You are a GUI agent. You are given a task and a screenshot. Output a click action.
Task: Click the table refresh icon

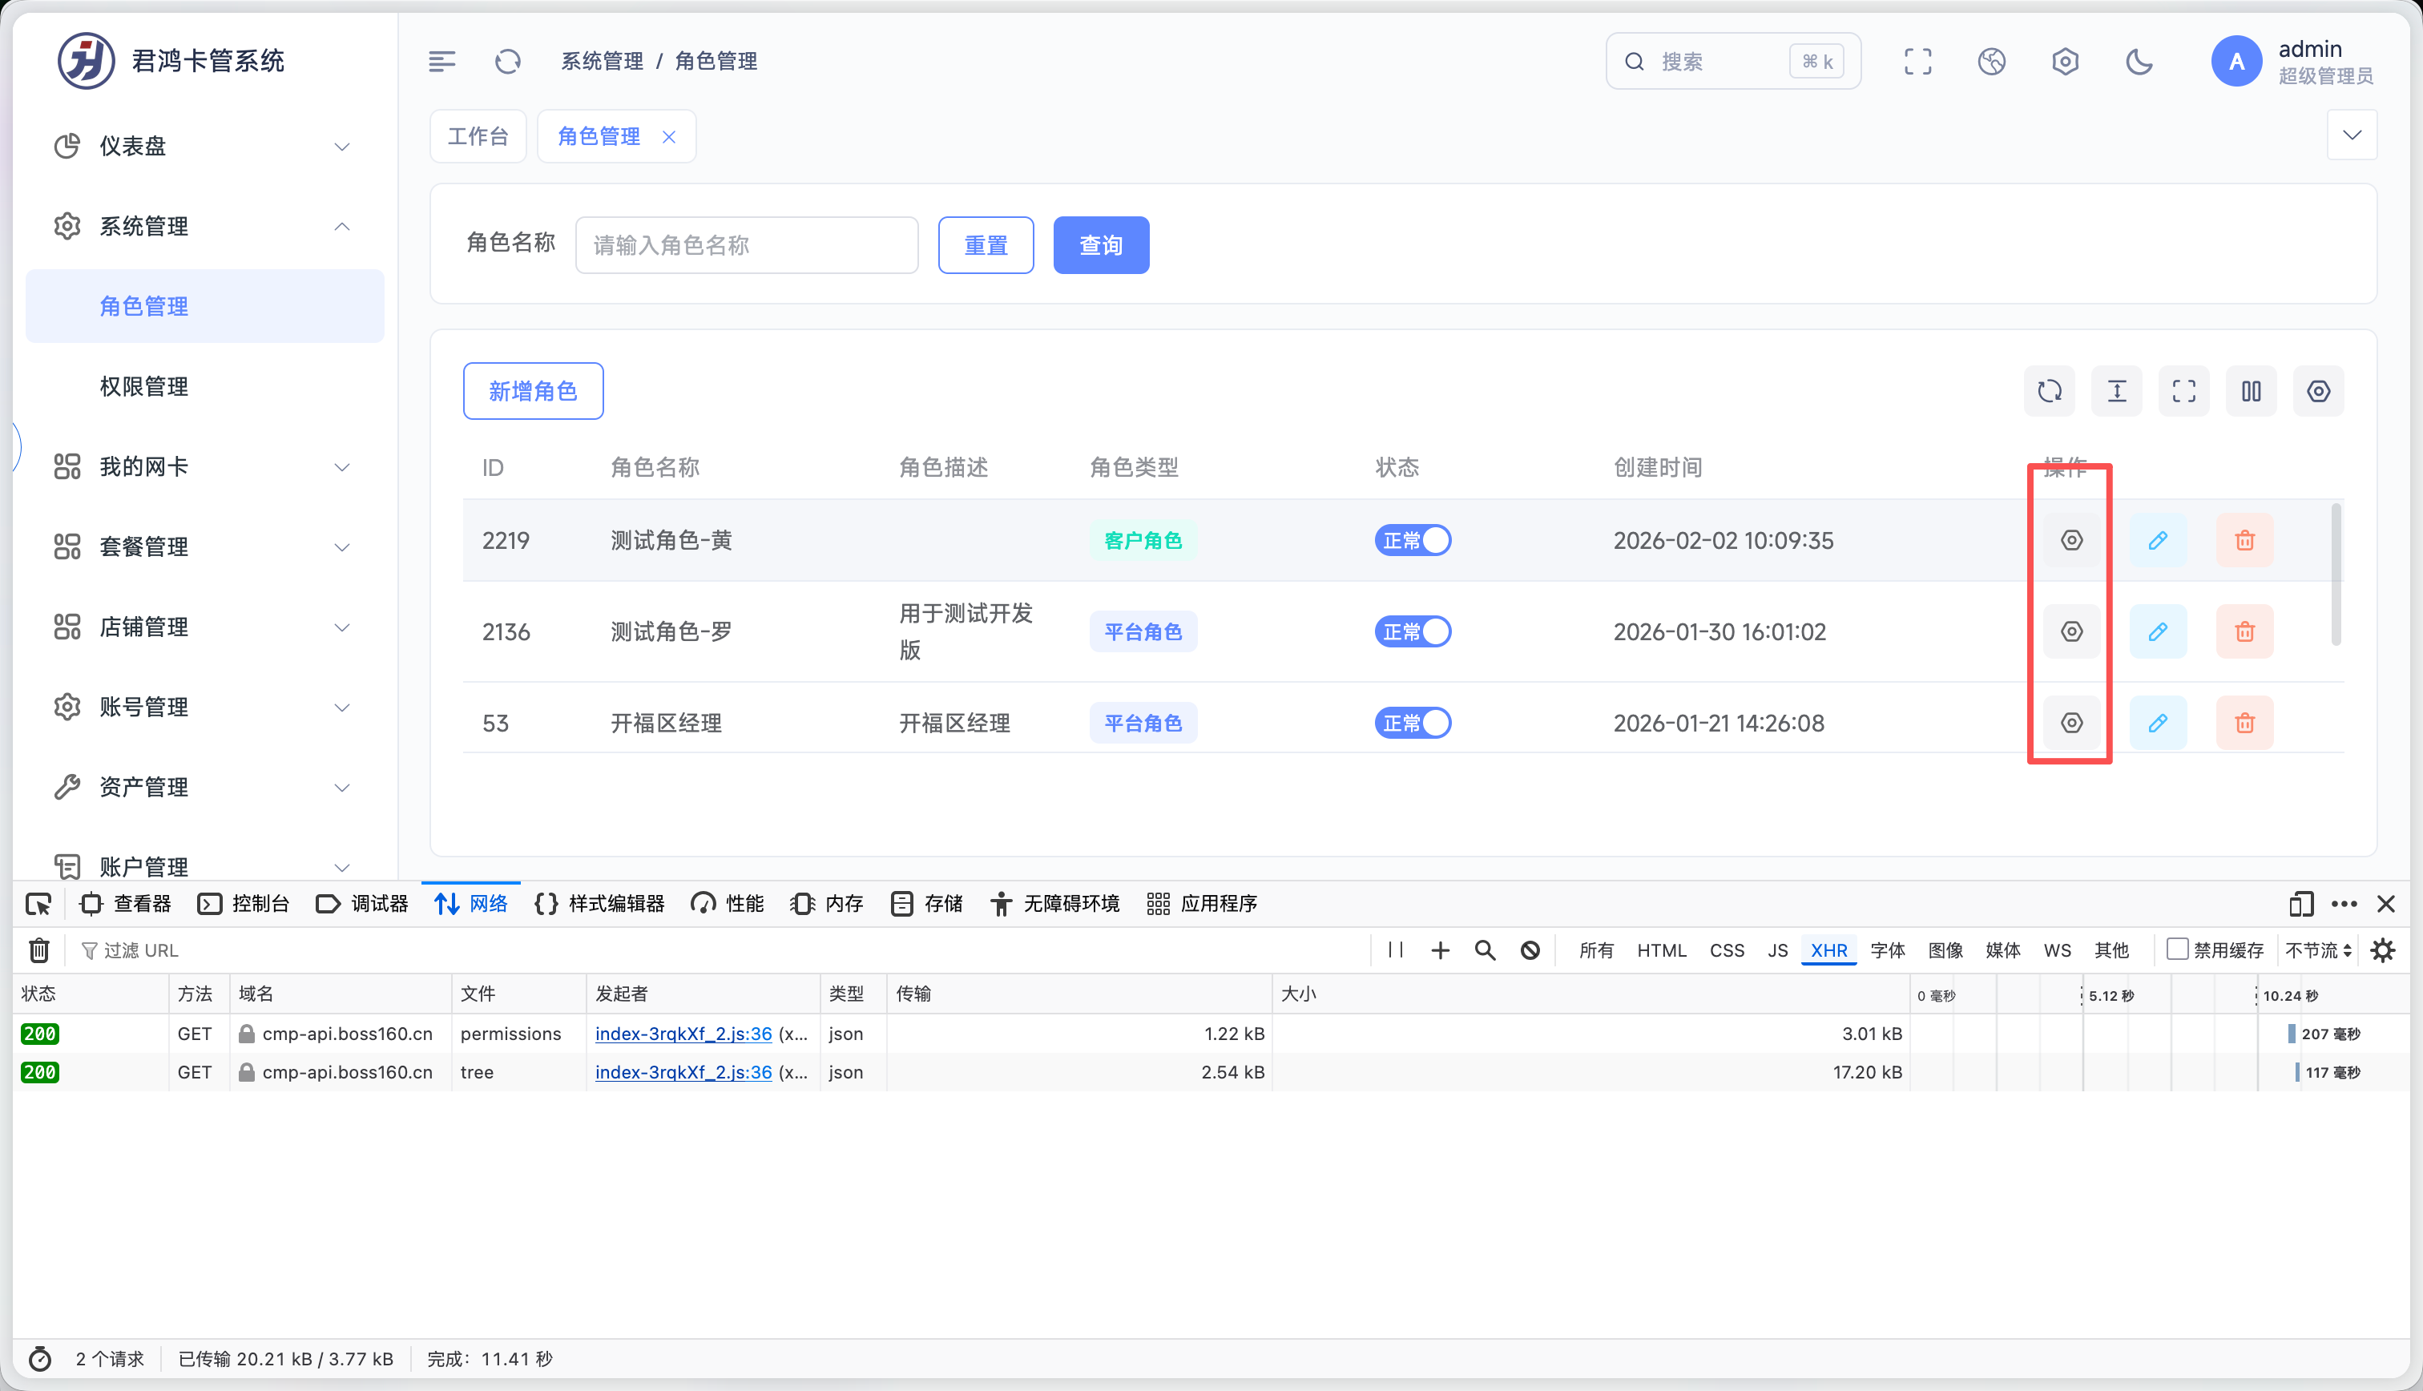tap(2049, 391)
